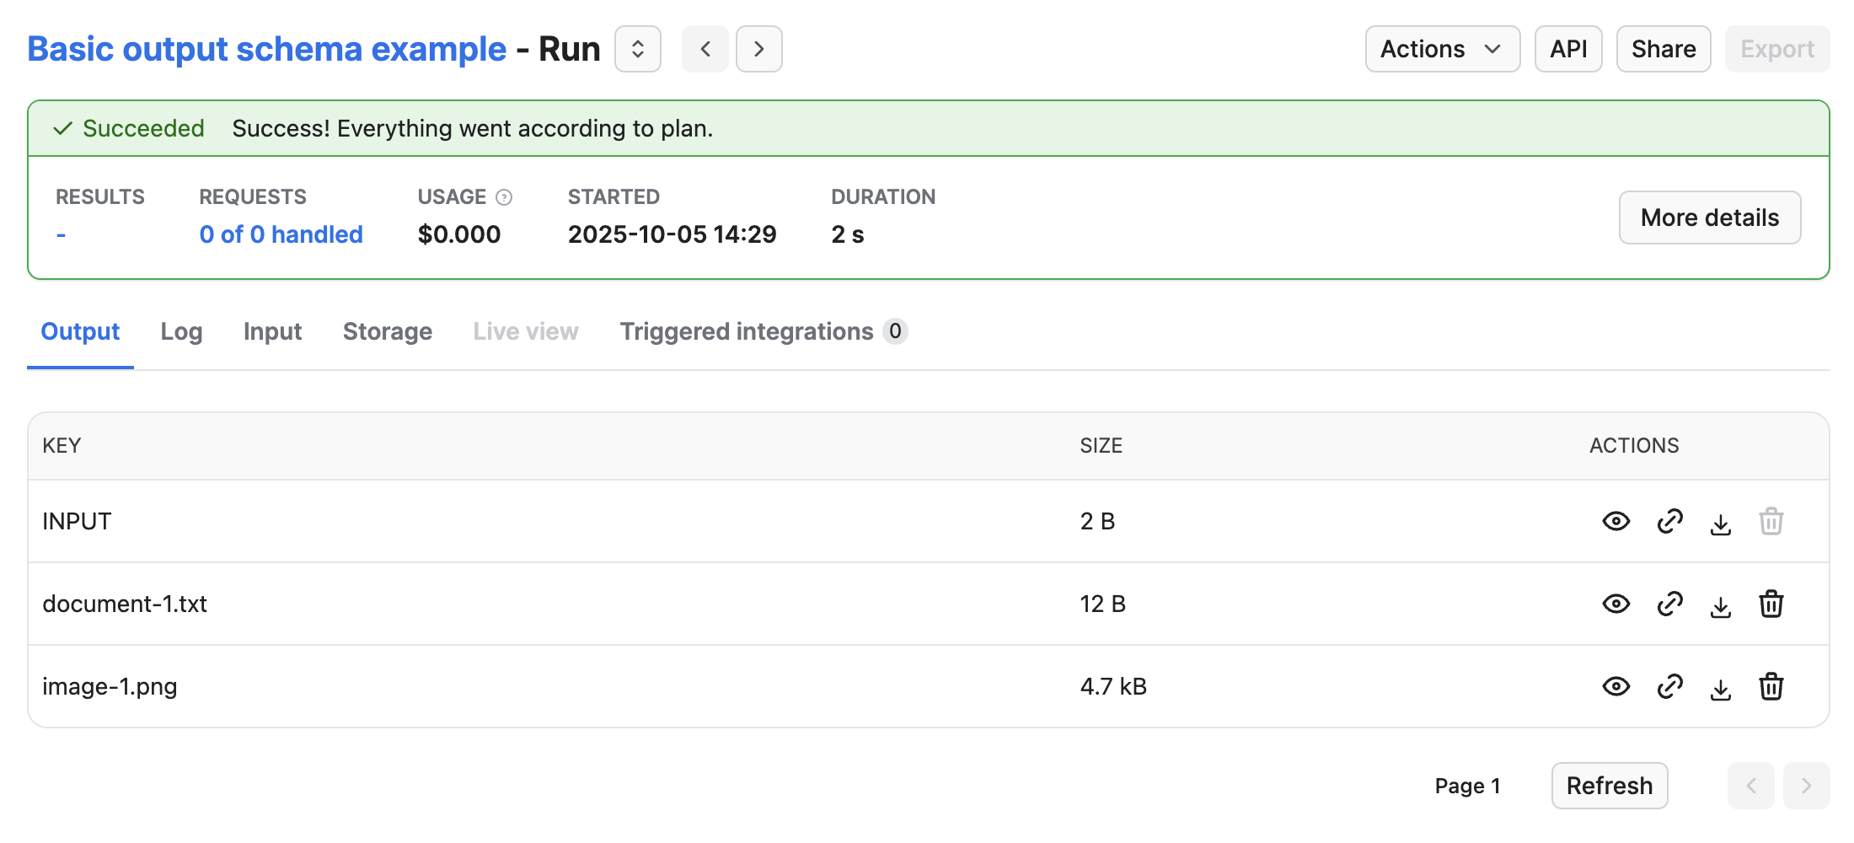Open the Actions dropdown menu
Screen dimensions: 1854x843
pyautogui.click(x=1442, y=49)
